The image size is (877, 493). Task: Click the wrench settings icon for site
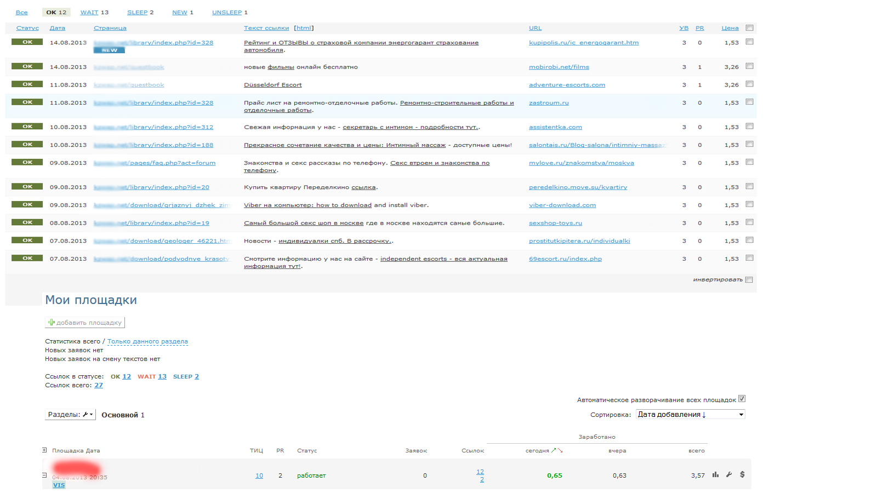tap(729, 475)
